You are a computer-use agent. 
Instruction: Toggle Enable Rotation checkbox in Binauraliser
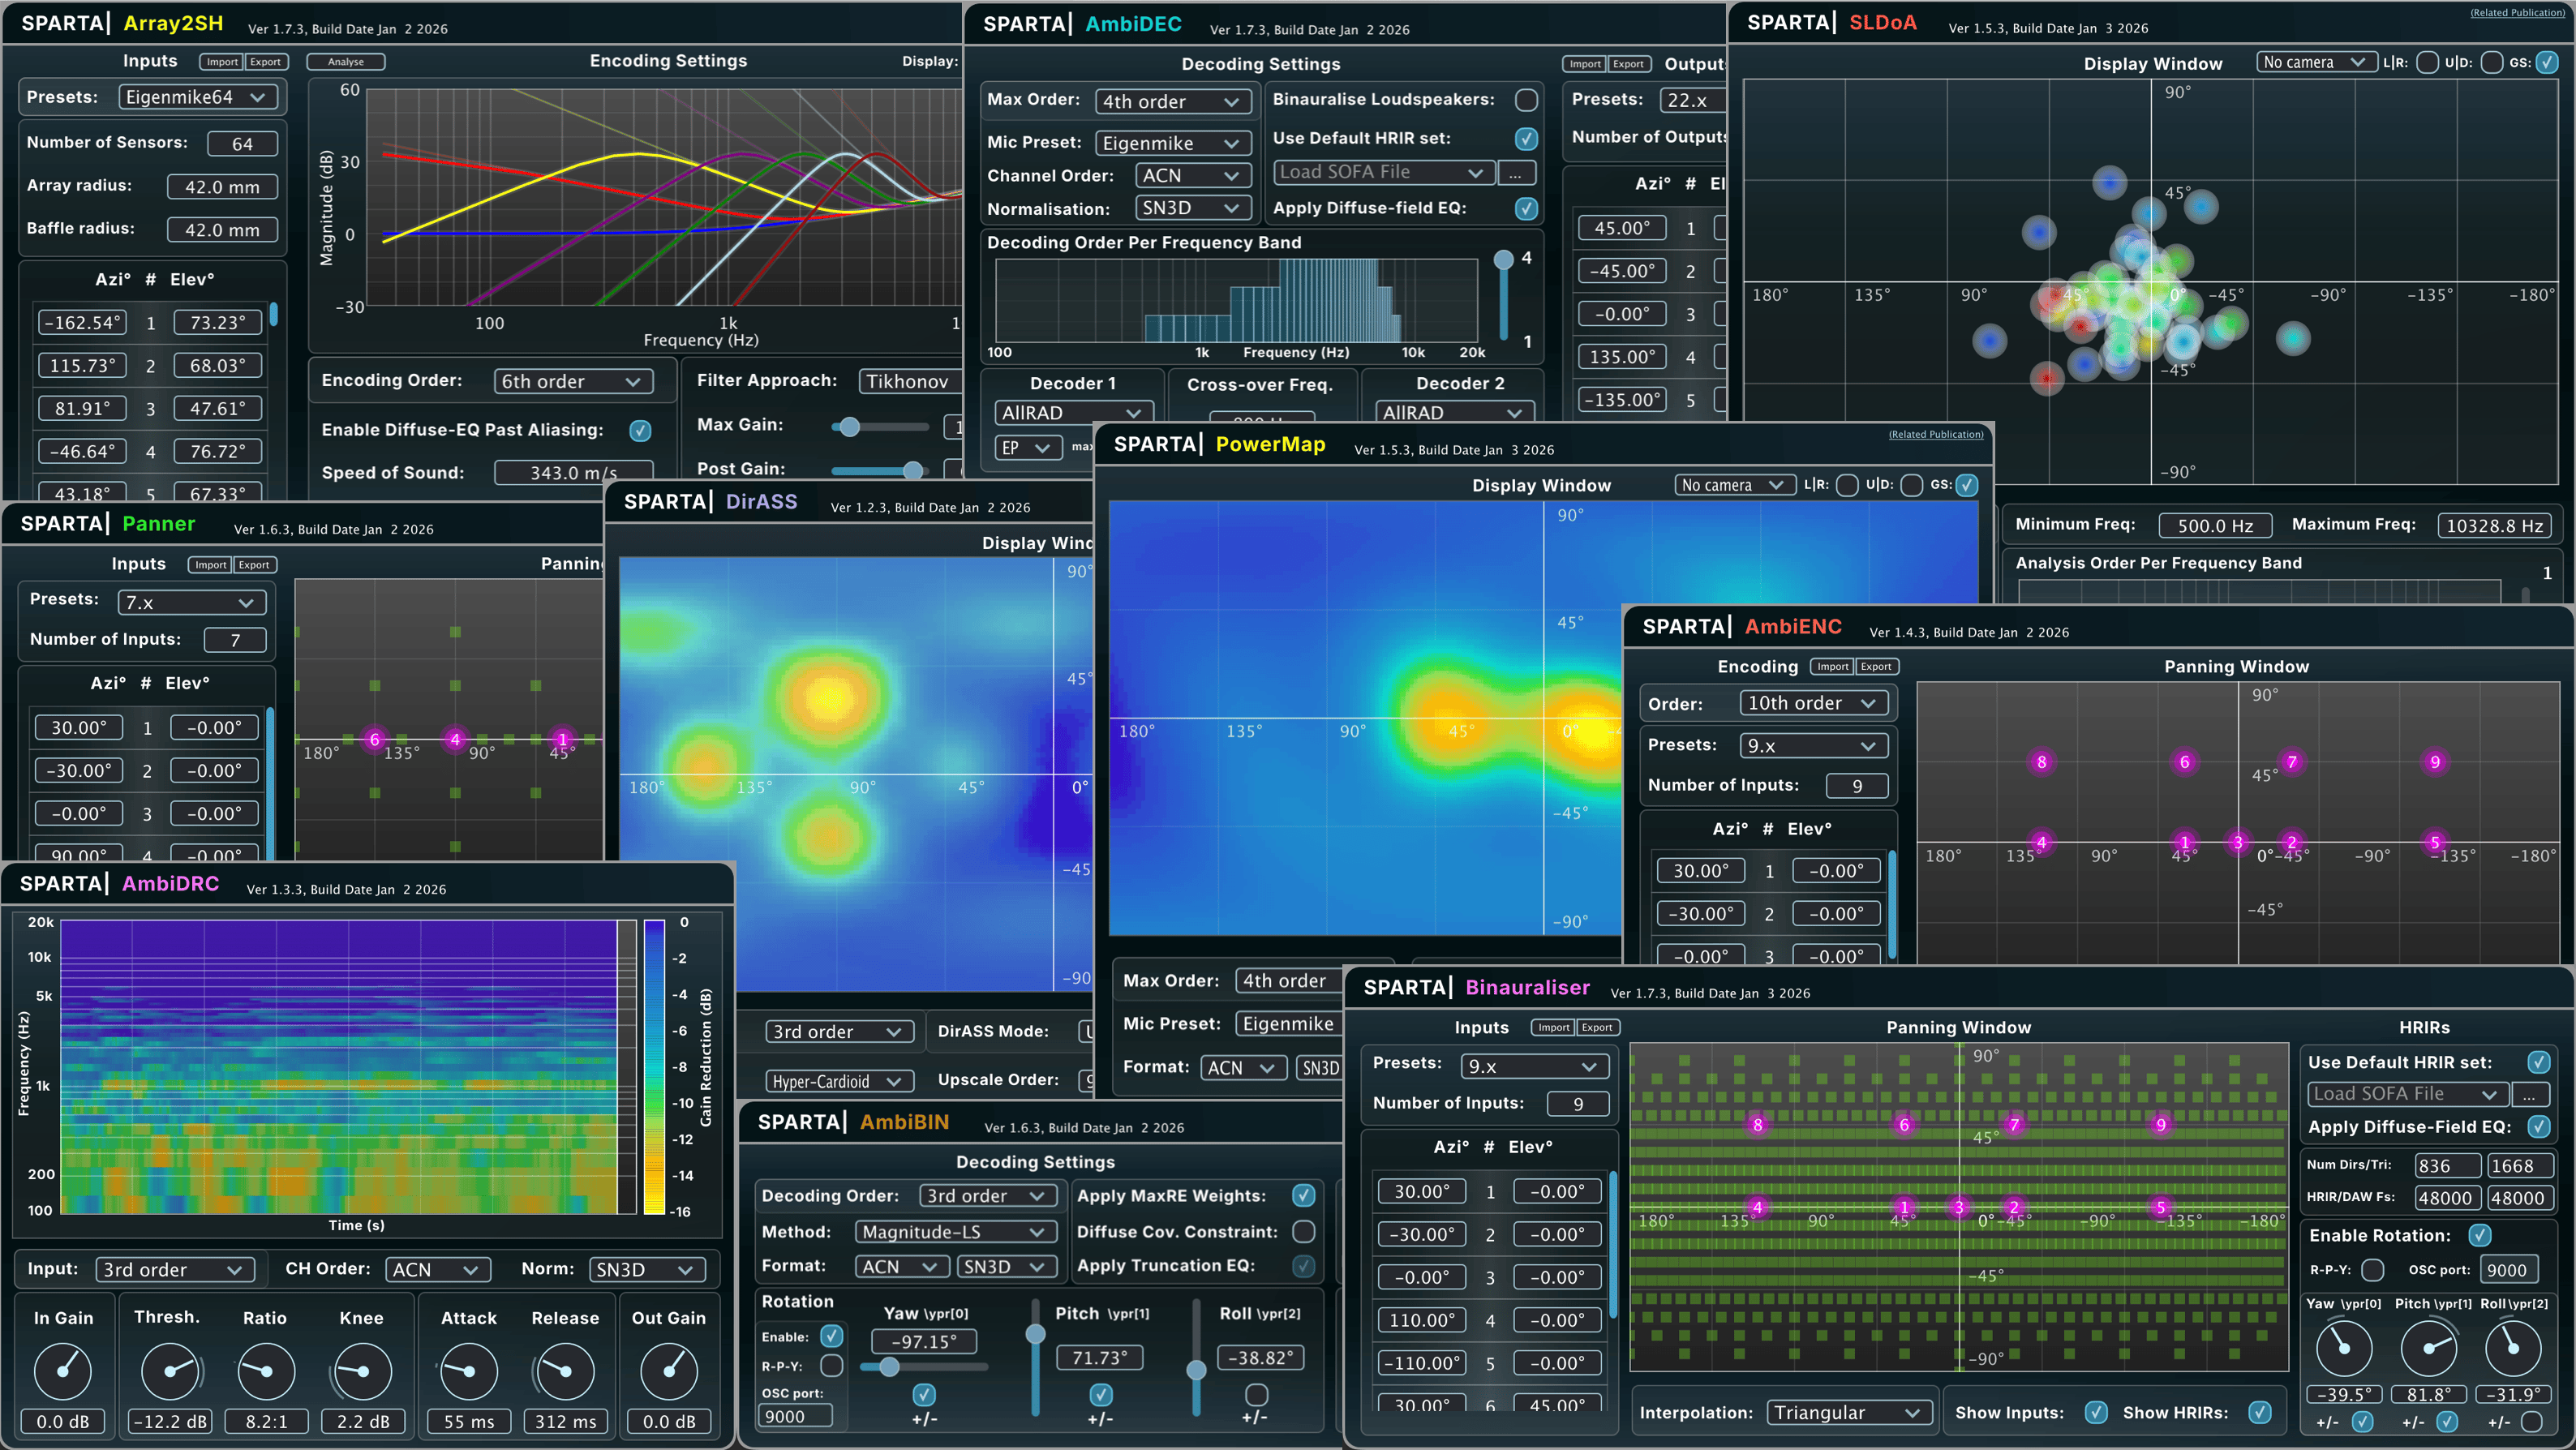tap(2479, 1236)
